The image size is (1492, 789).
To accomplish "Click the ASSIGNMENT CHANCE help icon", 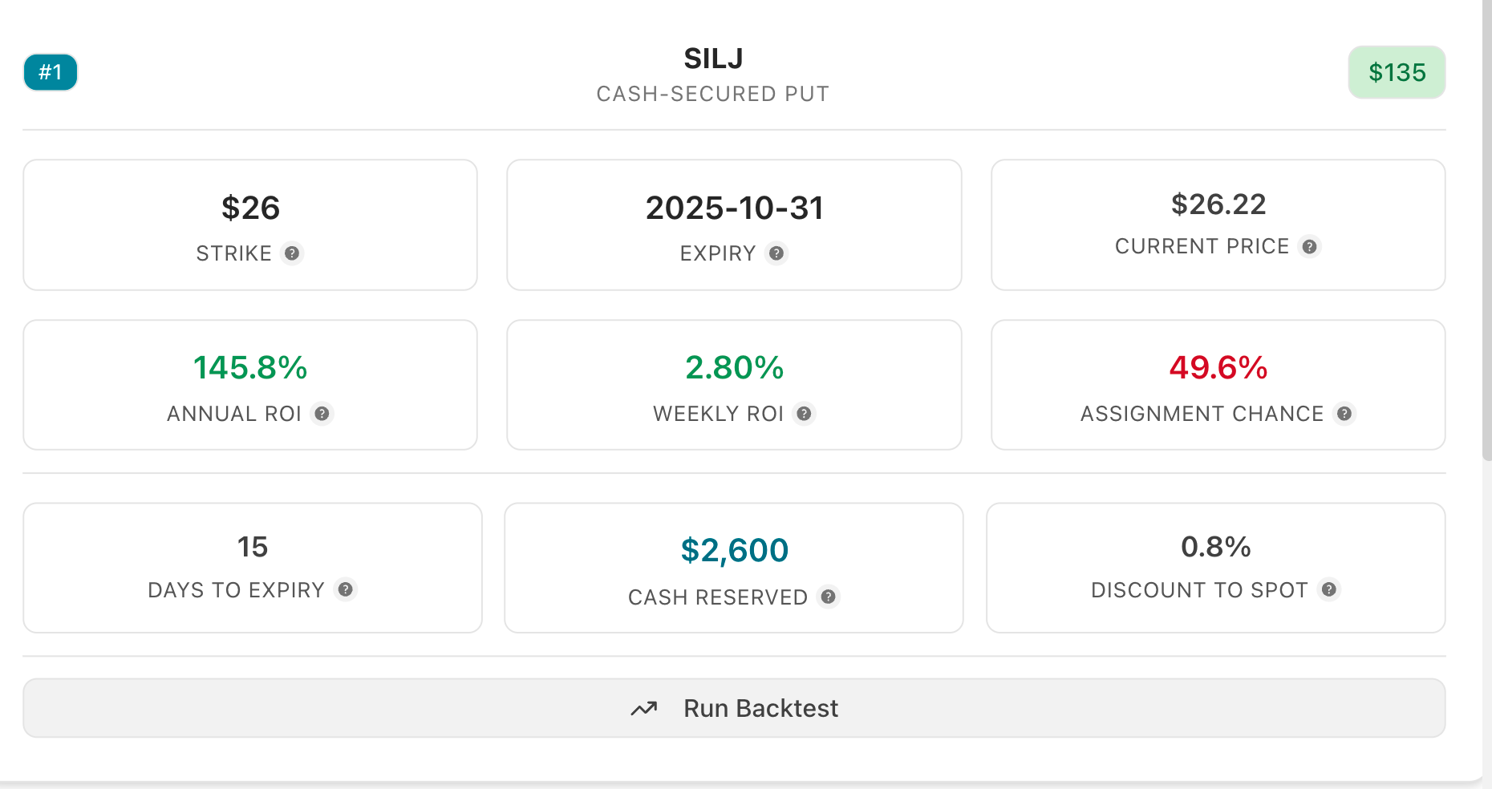I will click(1344, 414).
